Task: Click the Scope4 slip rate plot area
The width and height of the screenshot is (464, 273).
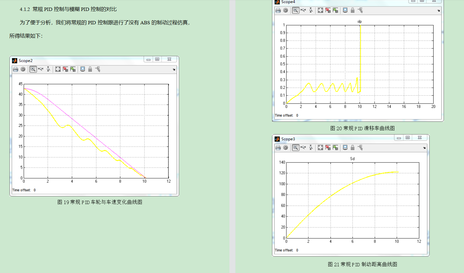Action: pyautogui.click(x=360, y=64)
